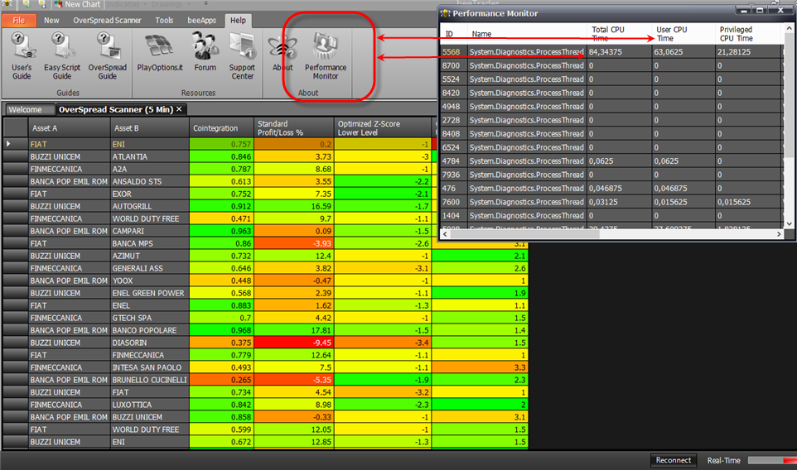Open the User's Guide icon
Image resolution: width=797 pixels, height=470 pixels.
point(22,55)
